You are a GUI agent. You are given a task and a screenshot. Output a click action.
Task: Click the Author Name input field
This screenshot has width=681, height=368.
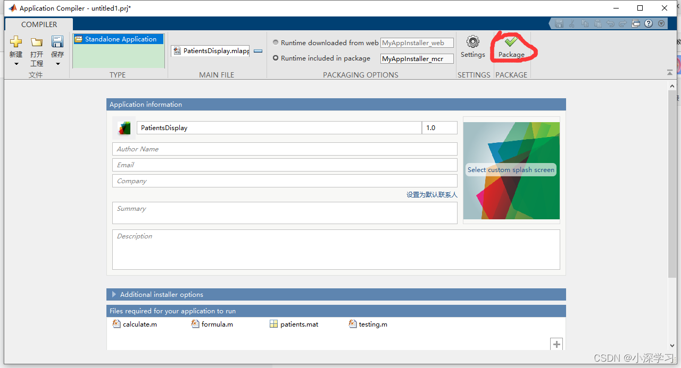click(x=284, y=149)
